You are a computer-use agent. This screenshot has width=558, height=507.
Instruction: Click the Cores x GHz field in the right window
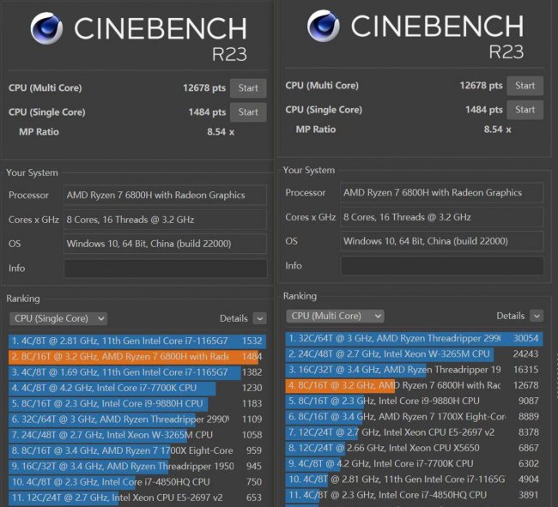click(442, 217)
